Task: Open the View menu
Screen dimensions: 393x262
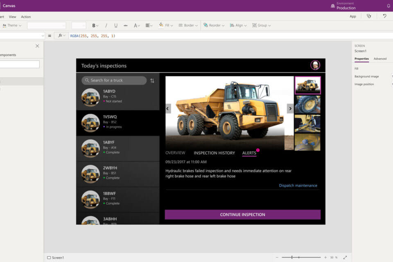Action: coord(13,17)
